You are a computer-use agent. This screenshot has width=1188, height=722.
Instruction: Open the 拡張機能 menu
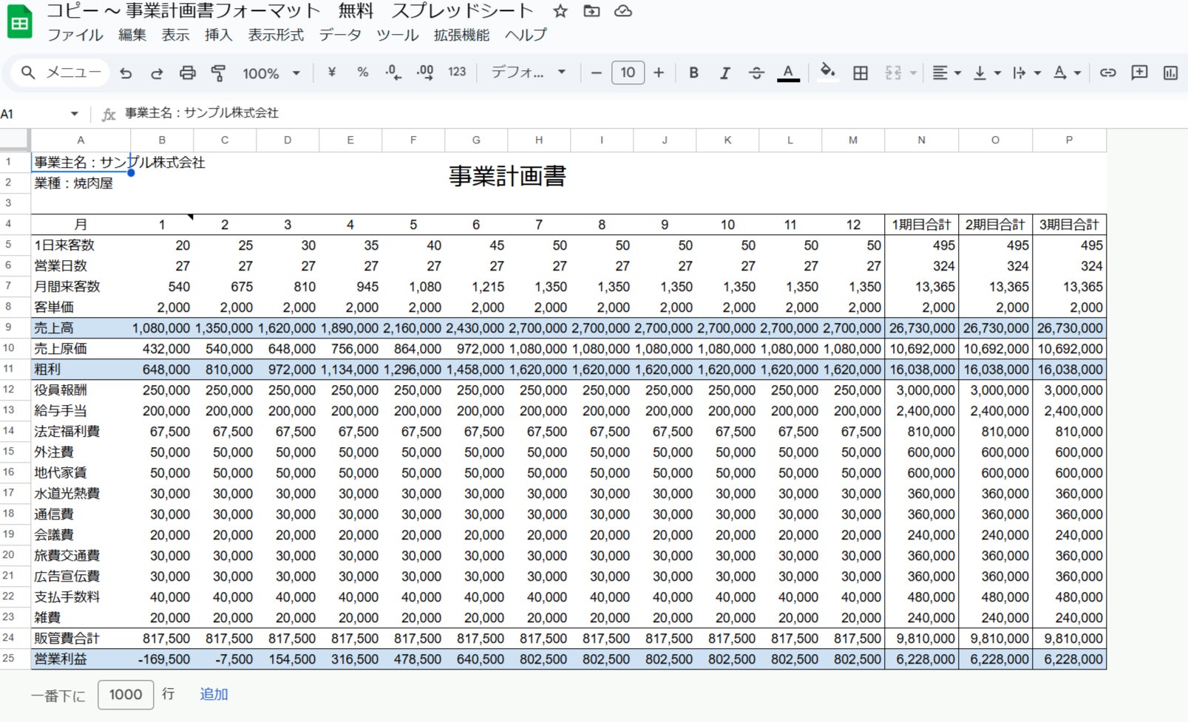click(x=461, y=35)
